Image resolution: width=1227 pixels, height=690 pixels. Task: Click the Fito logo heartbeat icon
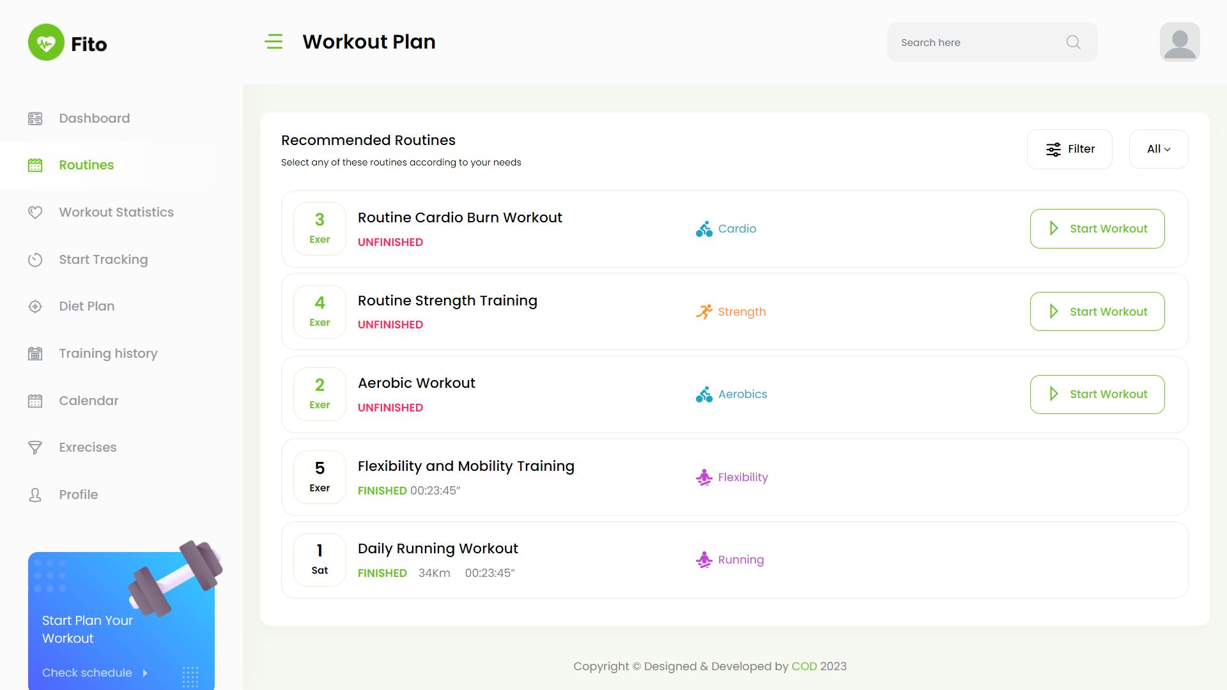pyautogui.click(x=47, y=42)
